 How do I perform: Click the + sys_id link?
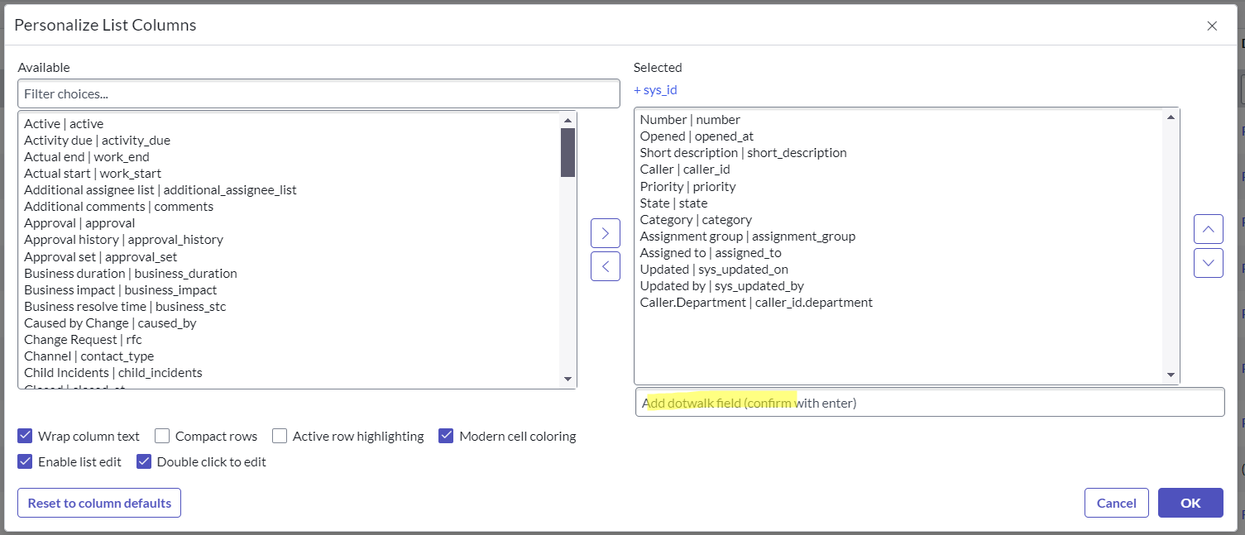pyautogui.click(x=655, y=90)
